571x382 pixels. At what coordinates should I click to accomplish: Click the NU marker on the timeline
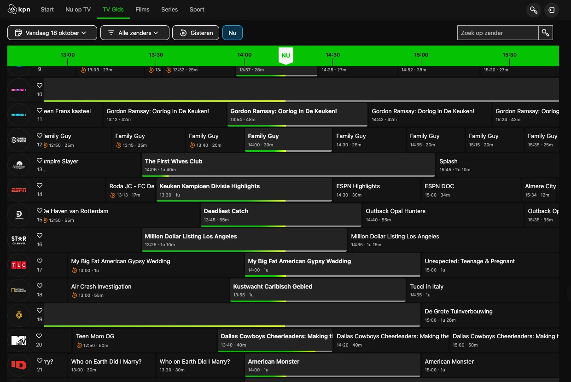click(286, 56)
